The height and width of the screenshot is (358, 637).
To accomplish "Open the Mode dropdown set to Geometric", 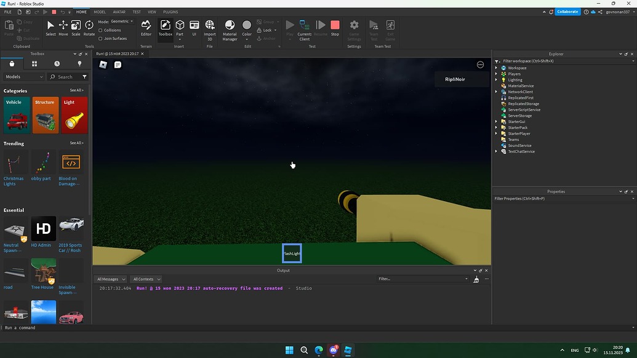I will point(121,20).
